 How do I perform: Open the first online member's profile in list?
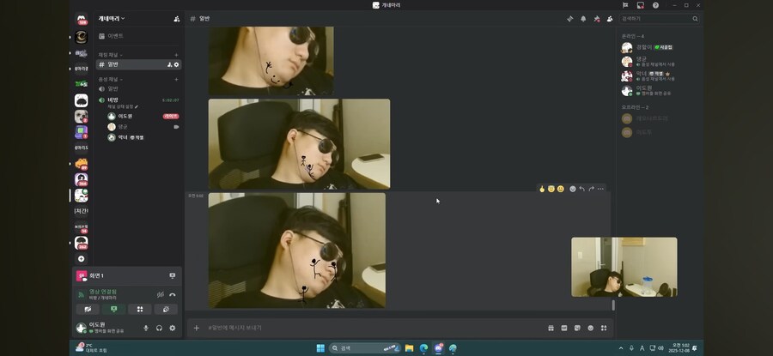point(659,47)
